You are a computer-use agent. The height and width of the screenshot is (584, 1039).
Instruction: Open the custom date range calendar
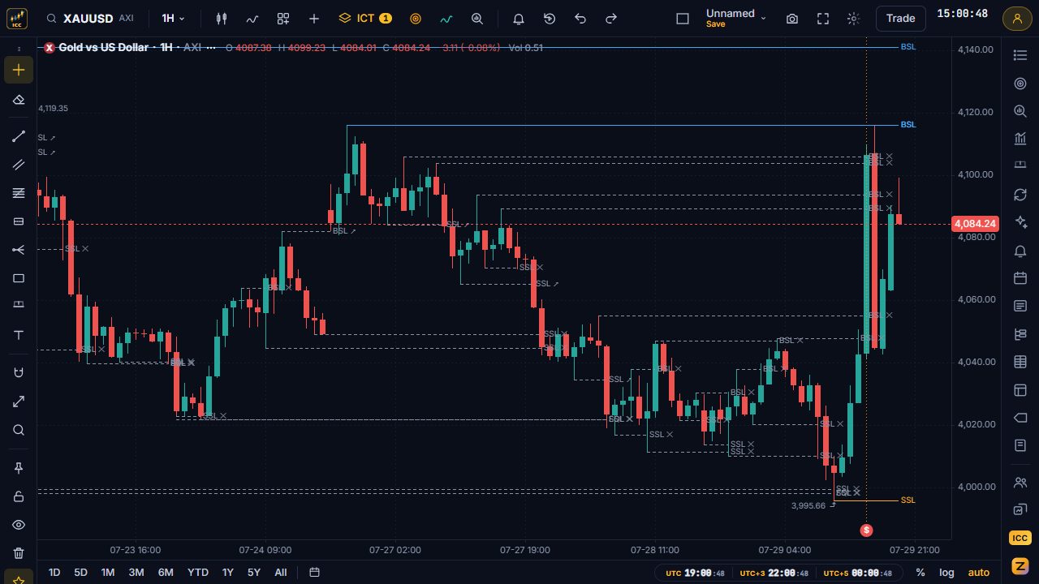(x=314, y=572)
